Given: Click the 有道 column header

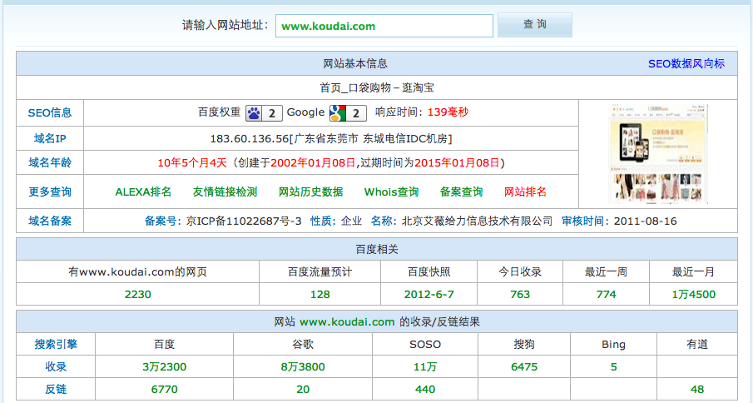Looking at the screenshot, I should (697, 345).
